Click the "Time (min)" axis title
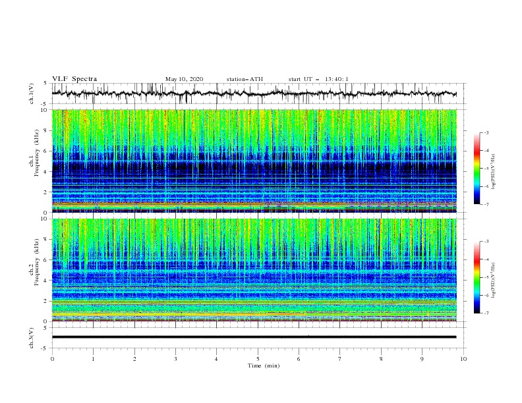The width and height of the screenshot is (522, 403). click(264, 365)
